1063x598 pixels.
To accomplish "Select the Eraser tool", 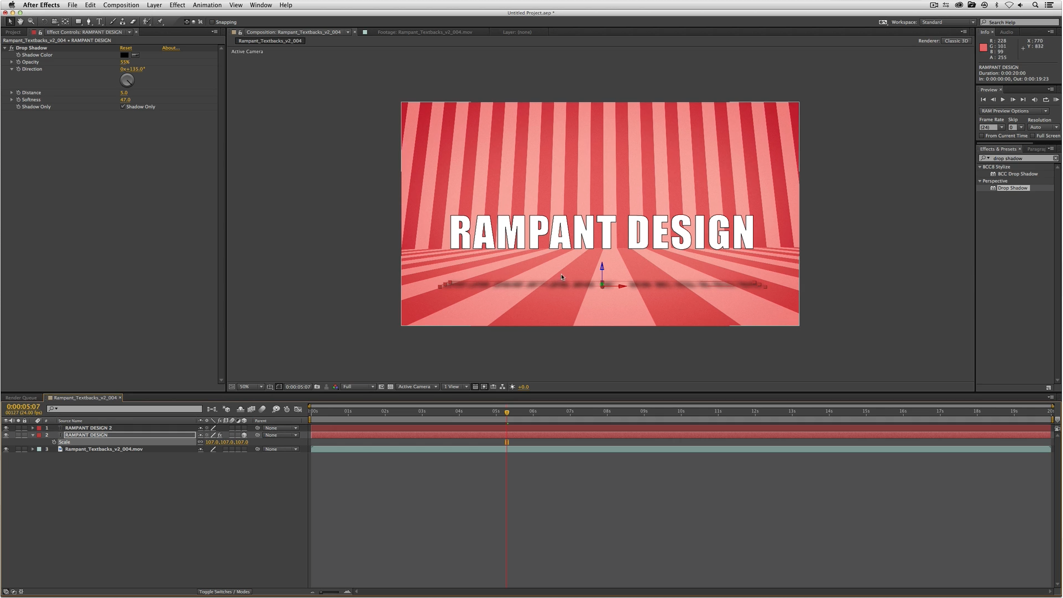I will (133, 22).
